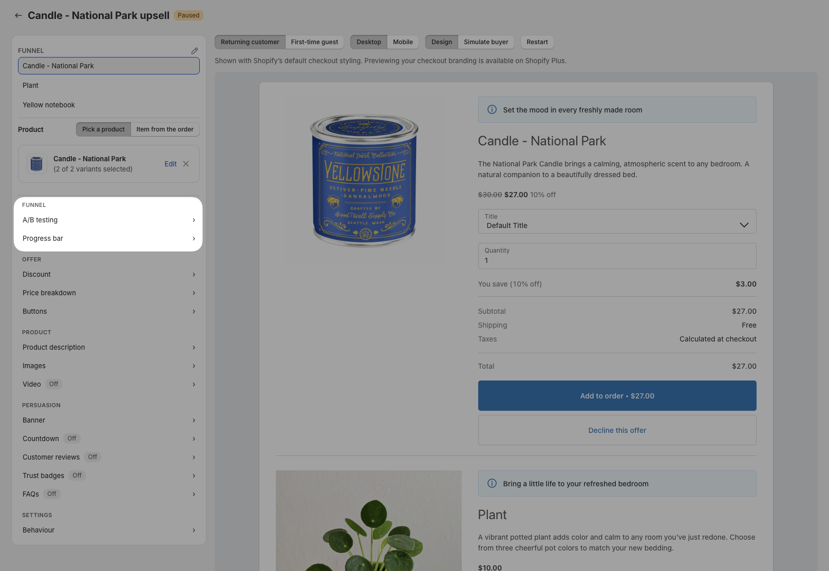This screenshot has width=829, height=571.
Task: Open Price breakdown settings
Action: pyautogui.click(x=109, y=293)
